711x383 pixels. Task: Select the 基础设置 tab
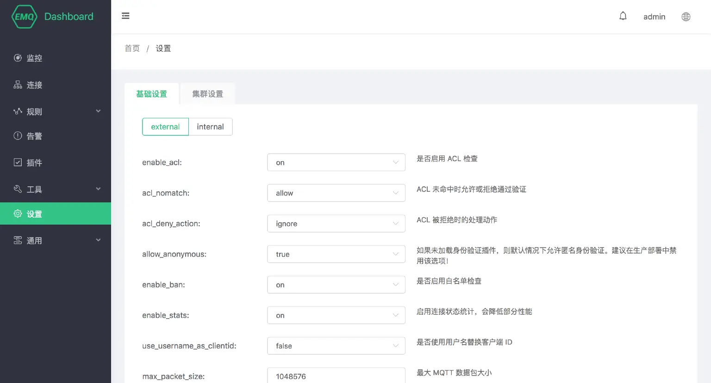(151, 94)
